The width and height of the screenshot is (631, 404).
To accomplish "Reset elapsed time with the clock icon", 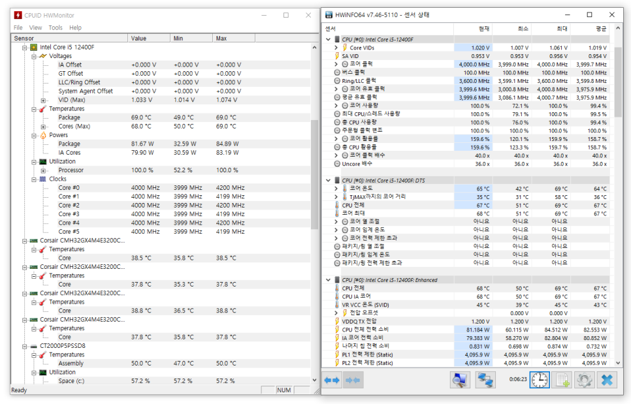I will [540, 380].
